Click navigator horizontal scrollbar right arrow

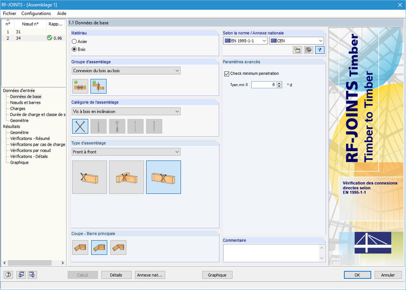coord(62,263)
